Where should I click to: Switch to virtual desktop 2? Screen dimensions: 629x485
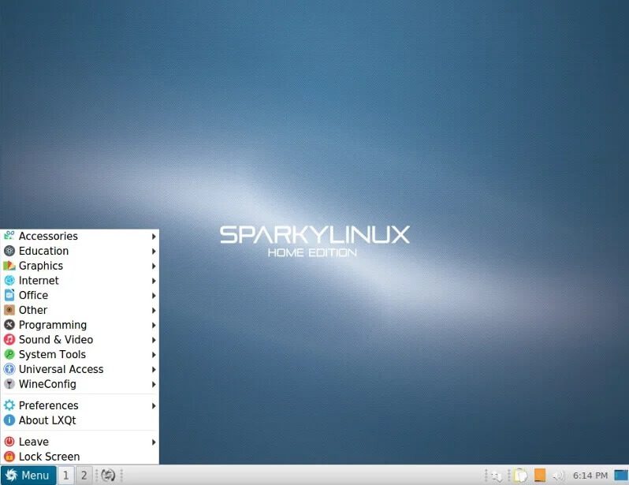tap(84, 476)
